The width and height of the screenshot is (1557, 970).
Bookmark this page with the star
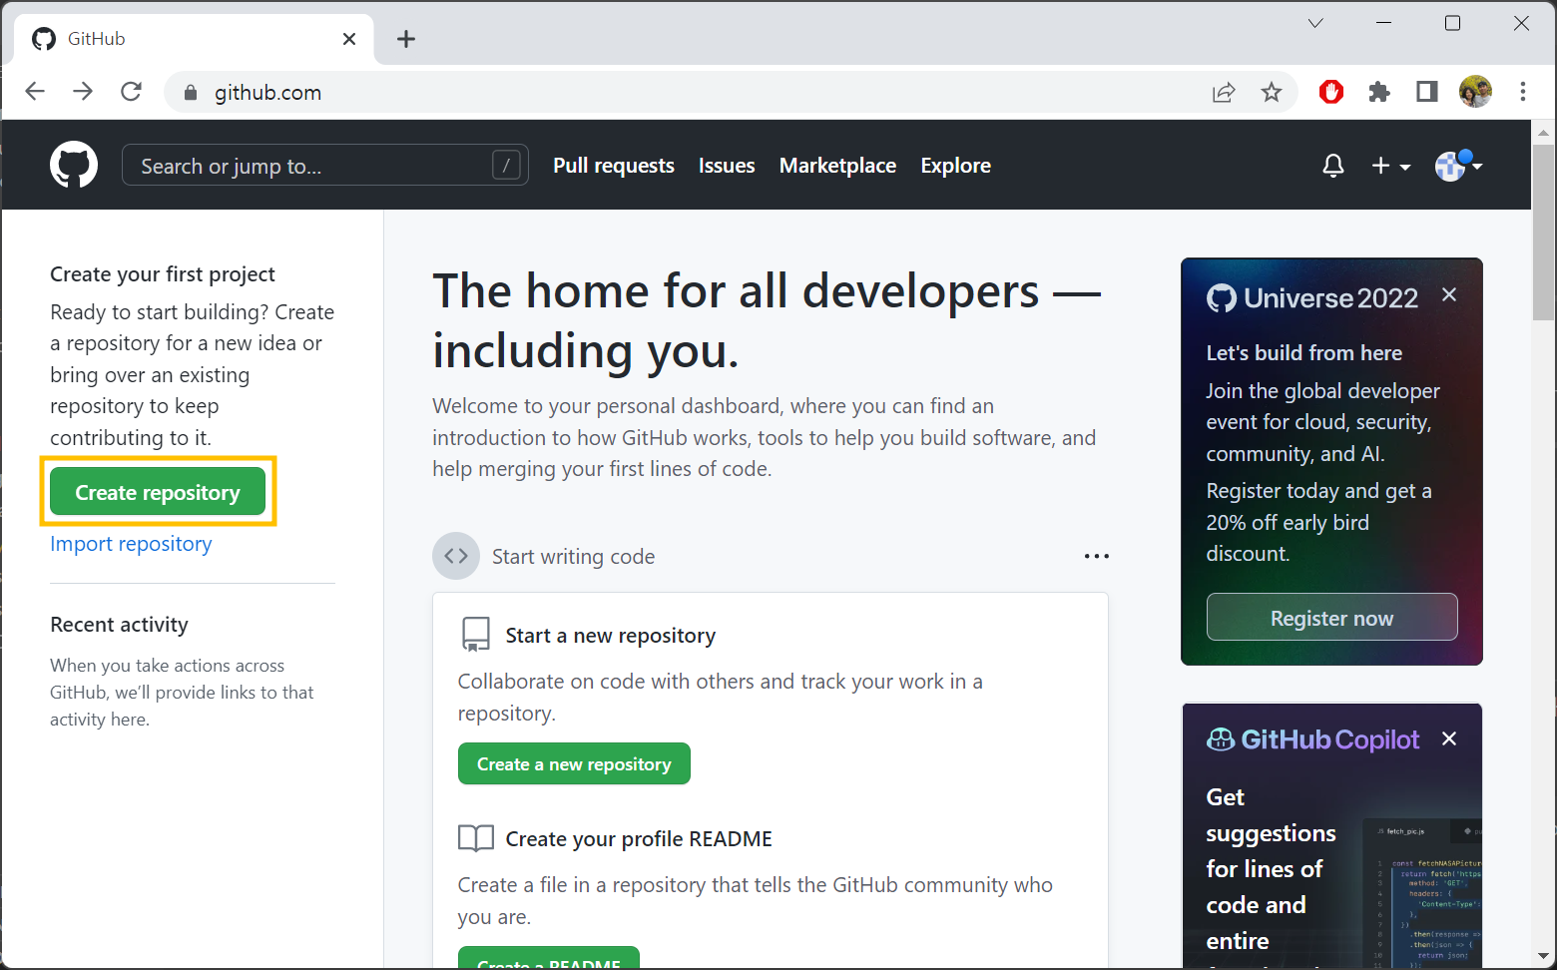click(1272, 93)
